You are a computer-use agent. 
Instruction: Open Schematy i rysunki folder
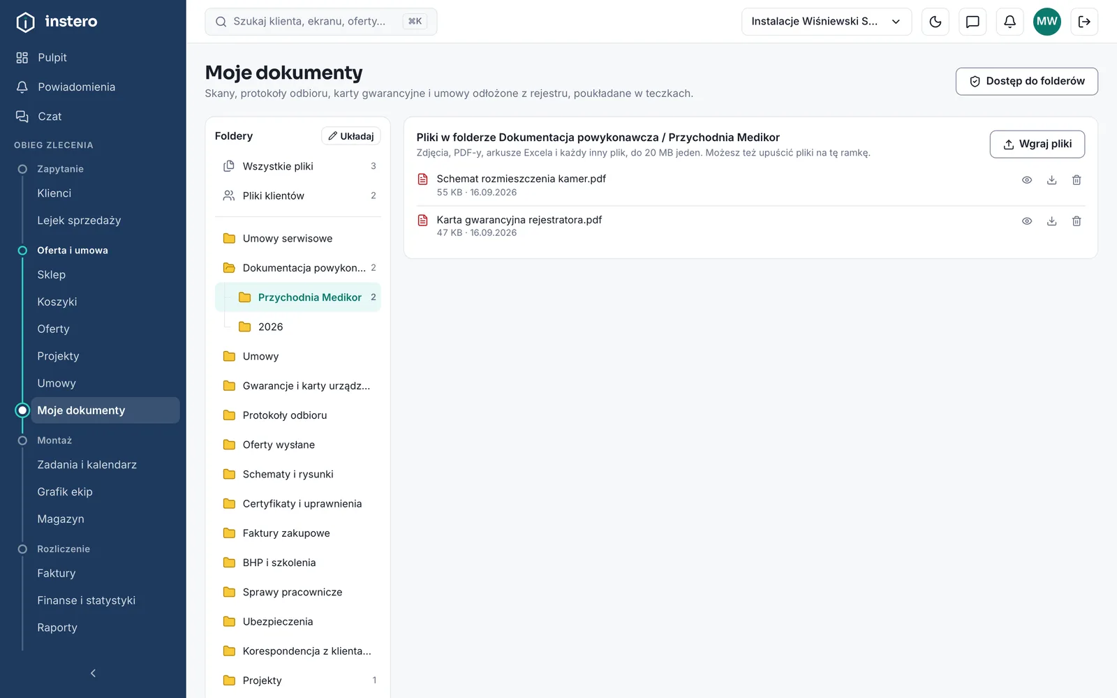[298, 474]
